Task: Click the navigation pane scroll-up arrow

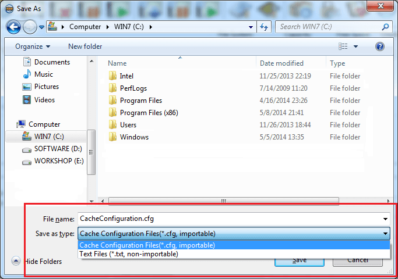Action: (91, 61)
